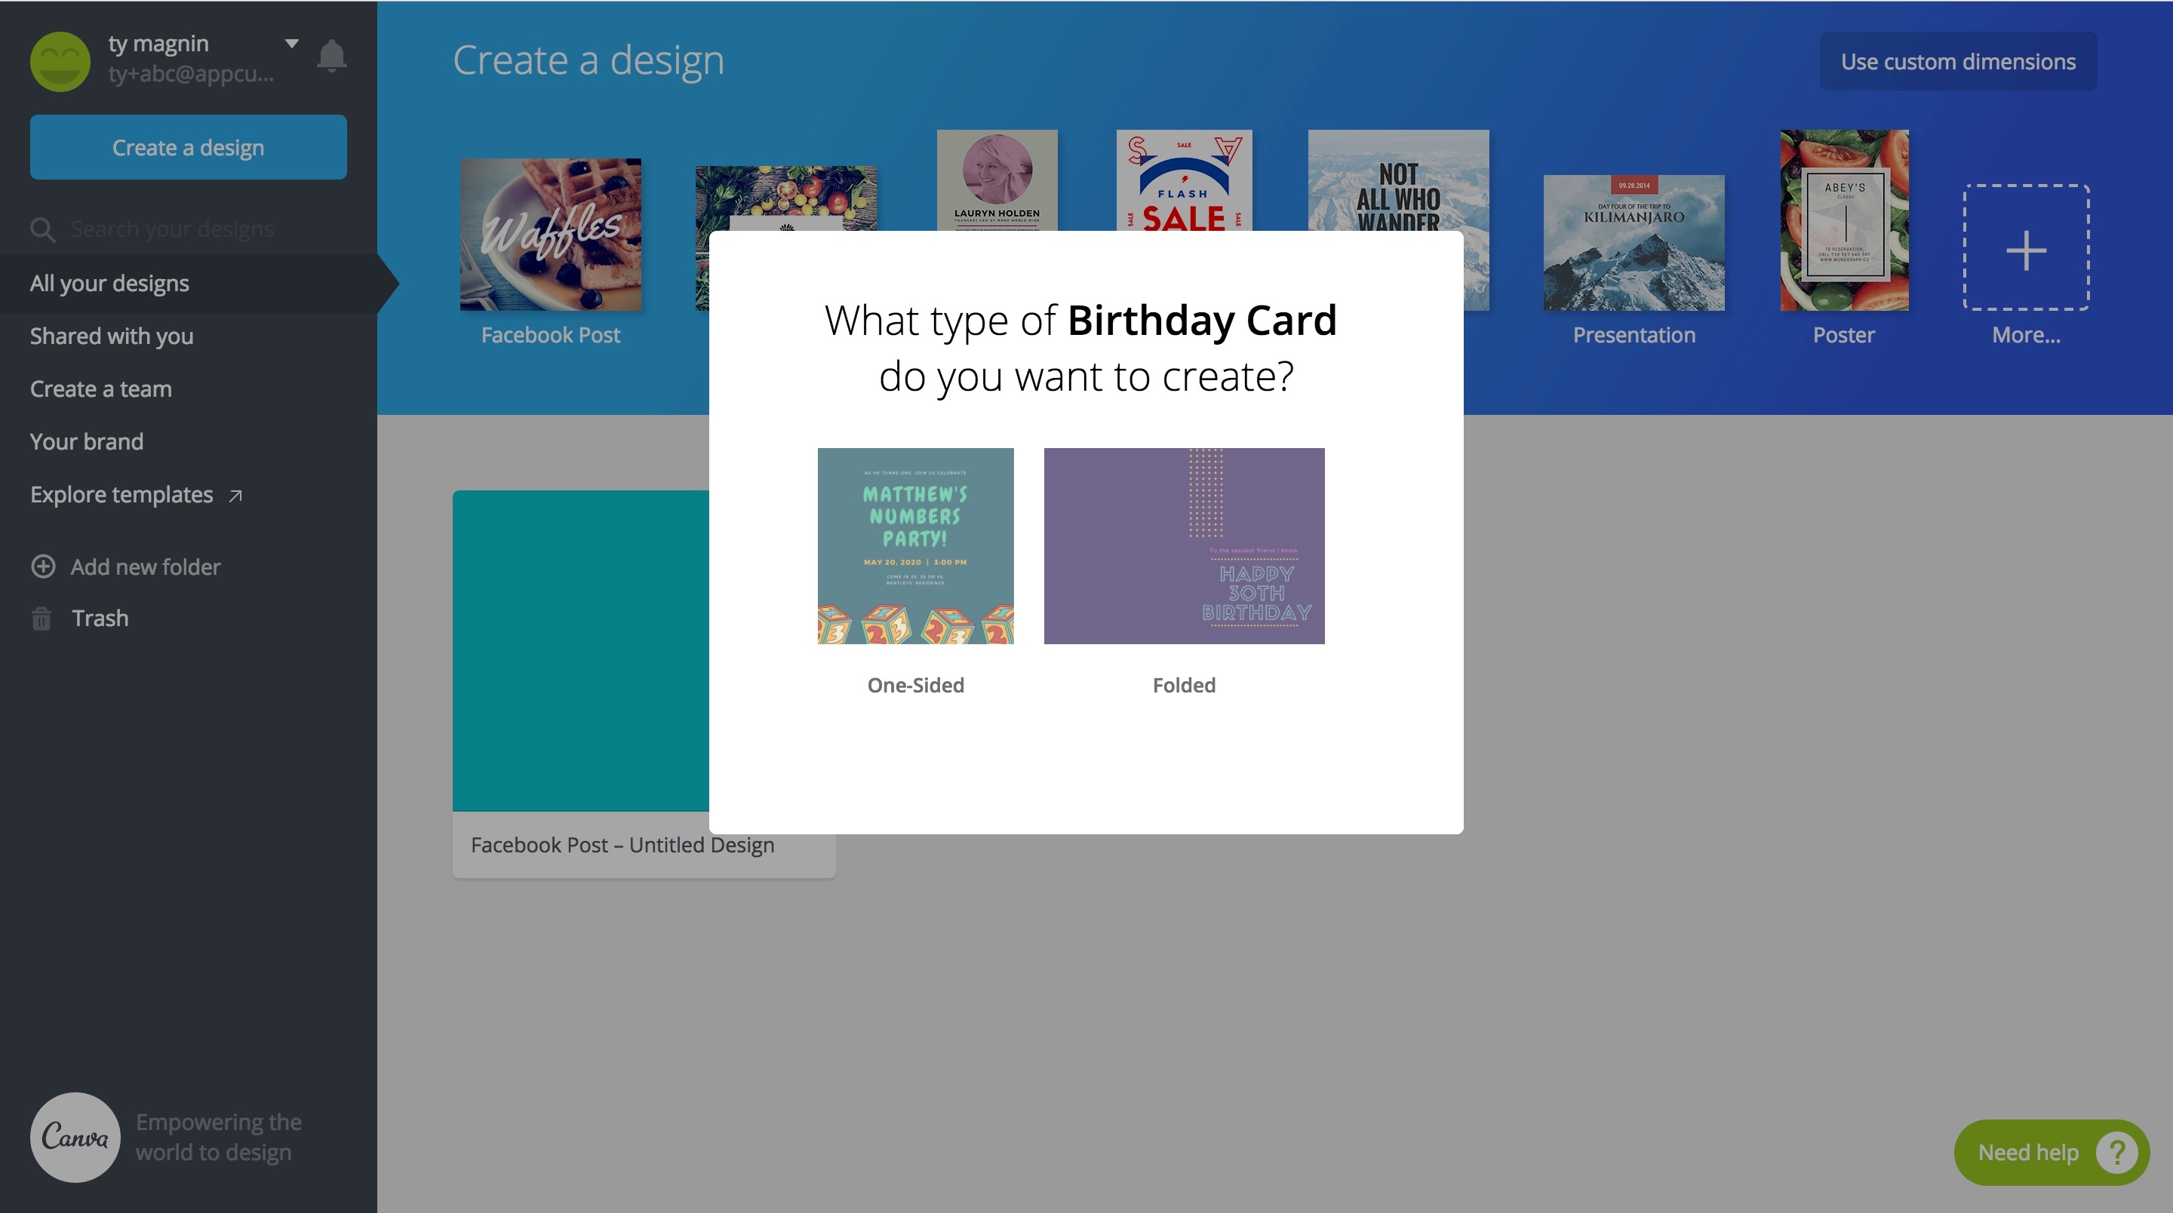The image size is (2173, 1213).
Task: View All your designs
Action: pos(109,283)
